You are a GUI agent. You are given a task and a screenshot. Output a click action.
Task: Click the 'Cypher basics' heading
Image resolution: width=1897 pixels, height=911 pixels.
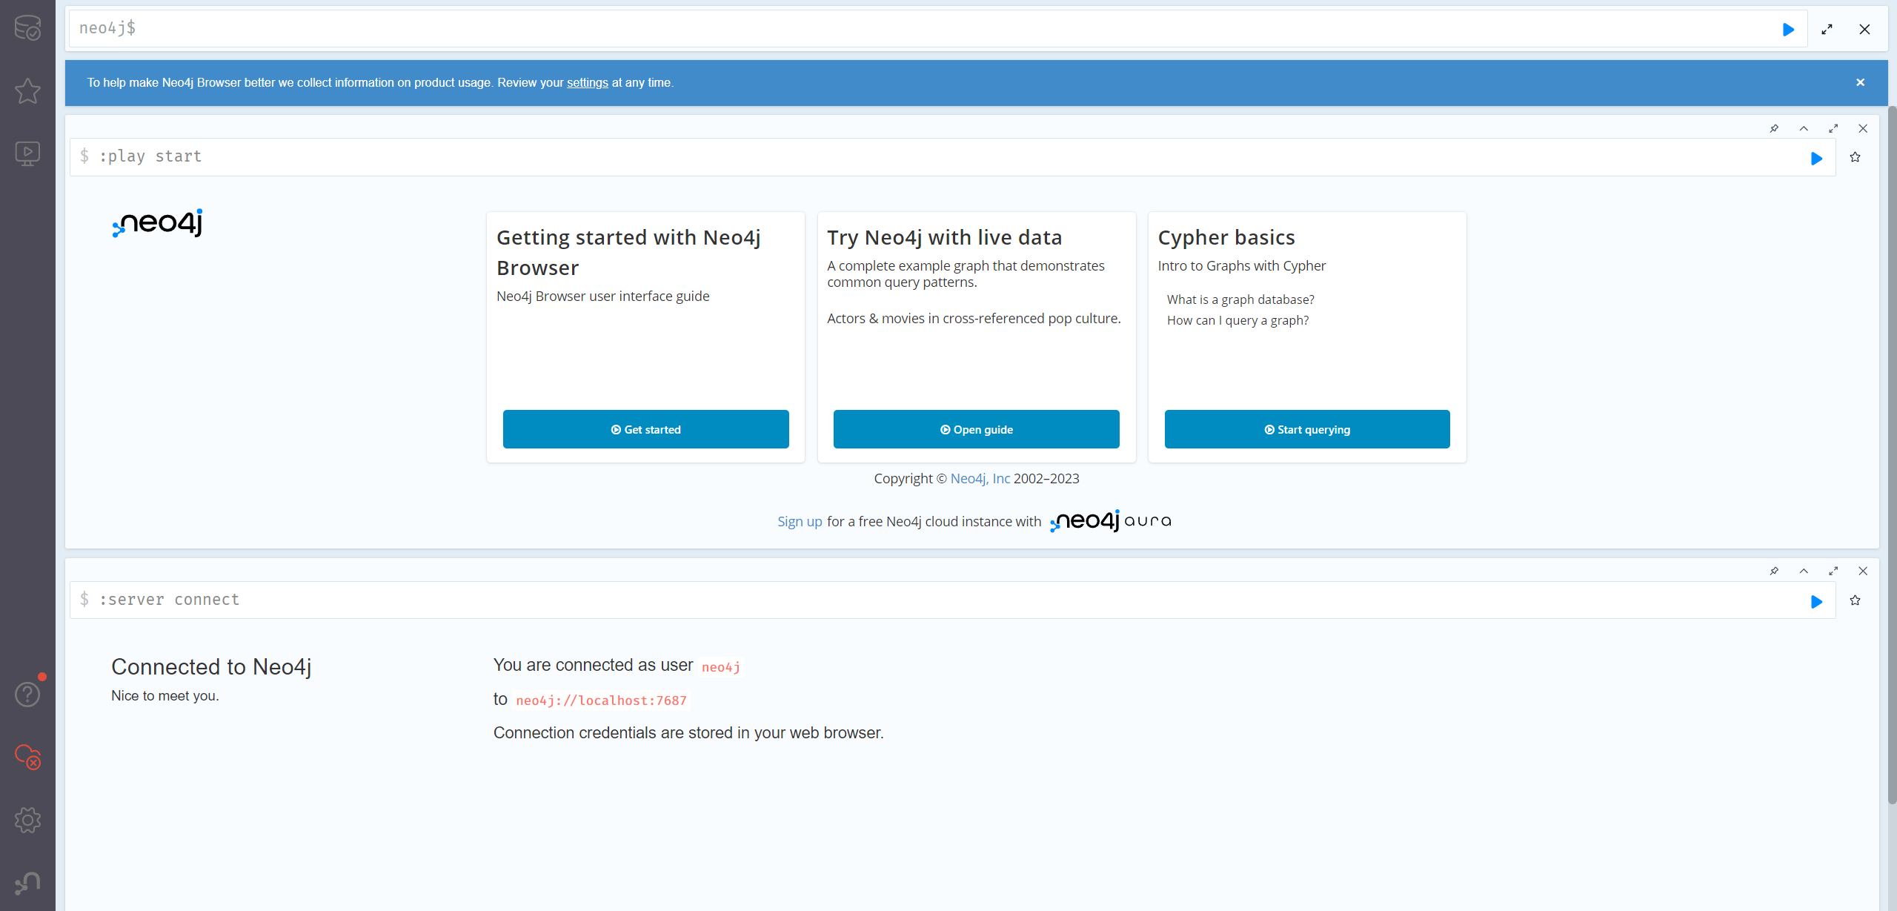point(1226,237)
